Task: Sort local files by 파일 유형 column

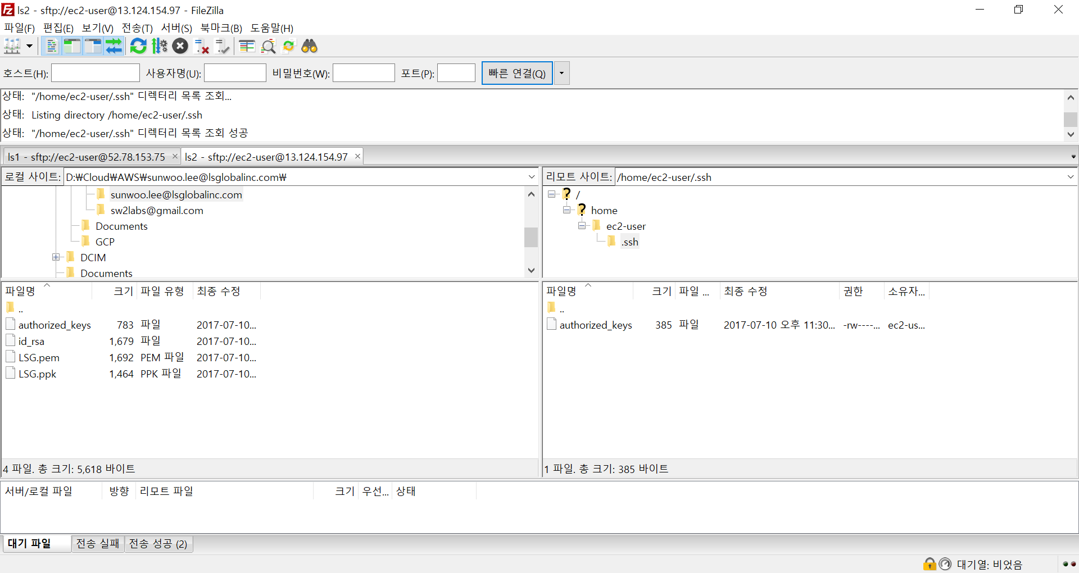Action: coord(163,291)
